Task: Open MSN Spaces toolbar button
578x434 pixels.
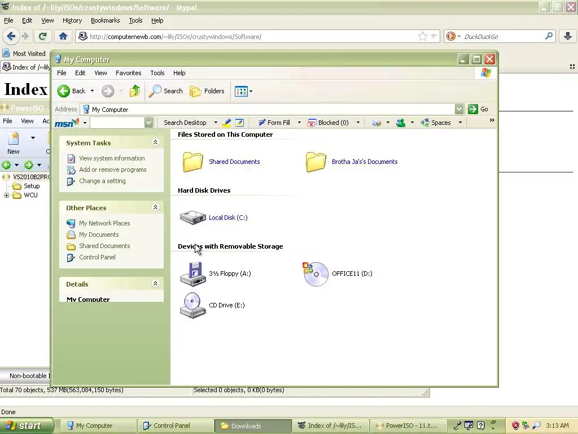Action: 436,123
